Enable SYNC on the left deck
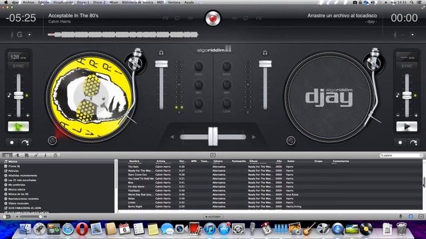The height and width of the screenshot is (239, 426). [18, 66]
